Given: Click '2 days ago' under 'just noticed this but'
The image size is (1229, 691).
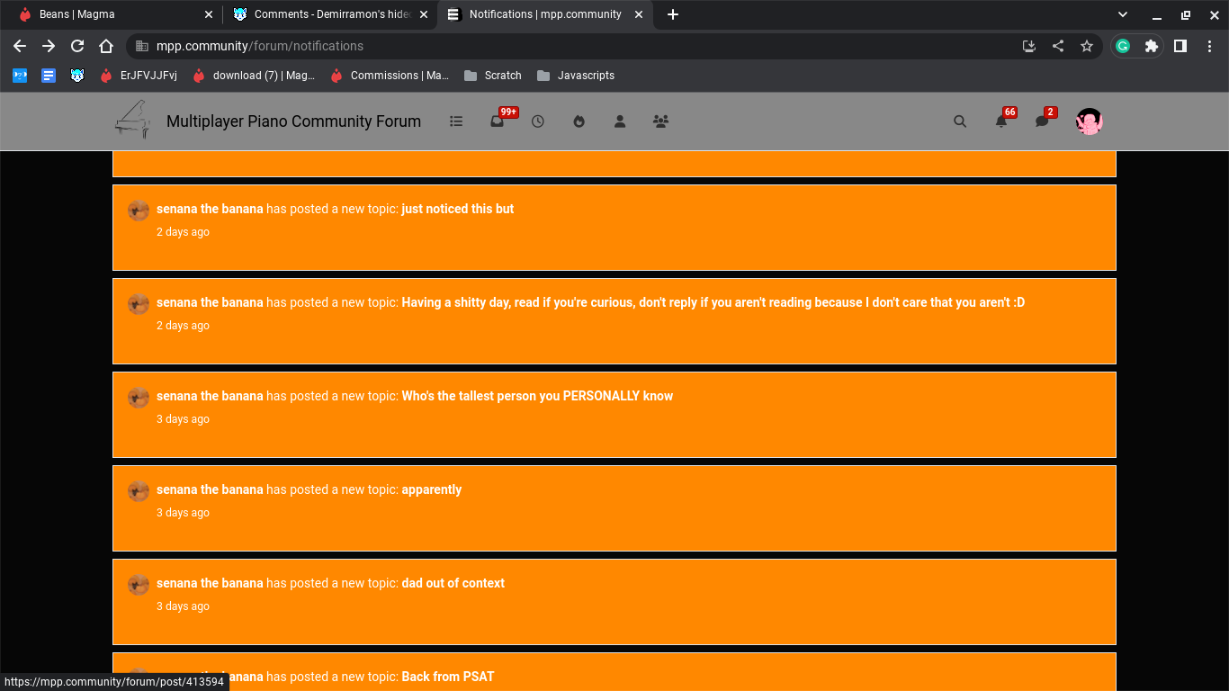Looking at the screenshot, I should click(183, 232).
